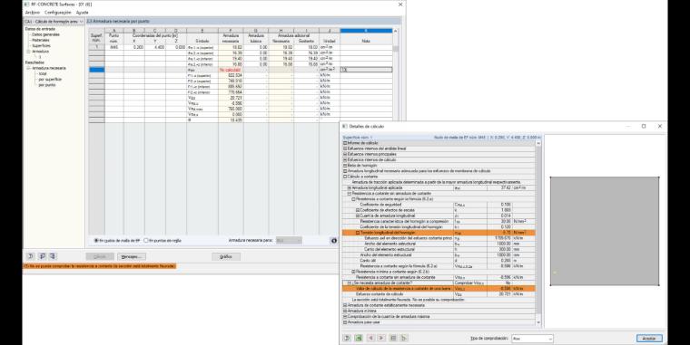Click Aceptar in Detalles de cálculo
The width and height of the screenshot is (690, 345).
(x=649, y=339)
